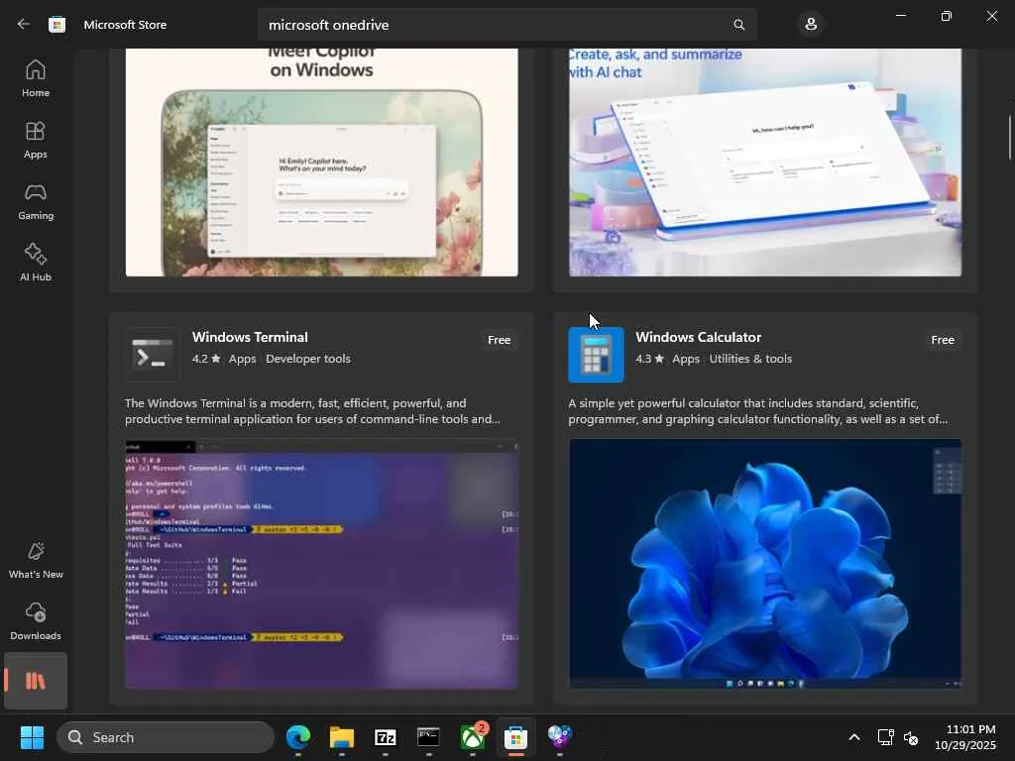Screen dimensions: 1015x761
Task: Click the vertical scrollbar thumb
Action: 1009,137
